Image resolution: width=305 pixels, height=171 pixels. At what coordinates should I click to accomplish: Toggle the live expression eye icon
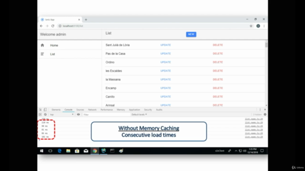[x=78, y=114]
